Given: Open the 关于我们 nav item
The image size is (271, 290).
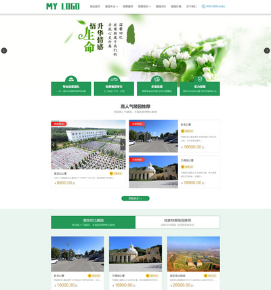Looking at the screenshot, I should (x=191, y=7).
